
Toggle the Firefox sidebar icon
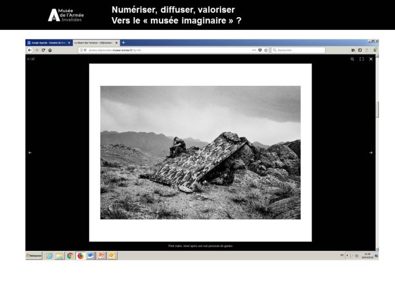click(x=360, y=50)
